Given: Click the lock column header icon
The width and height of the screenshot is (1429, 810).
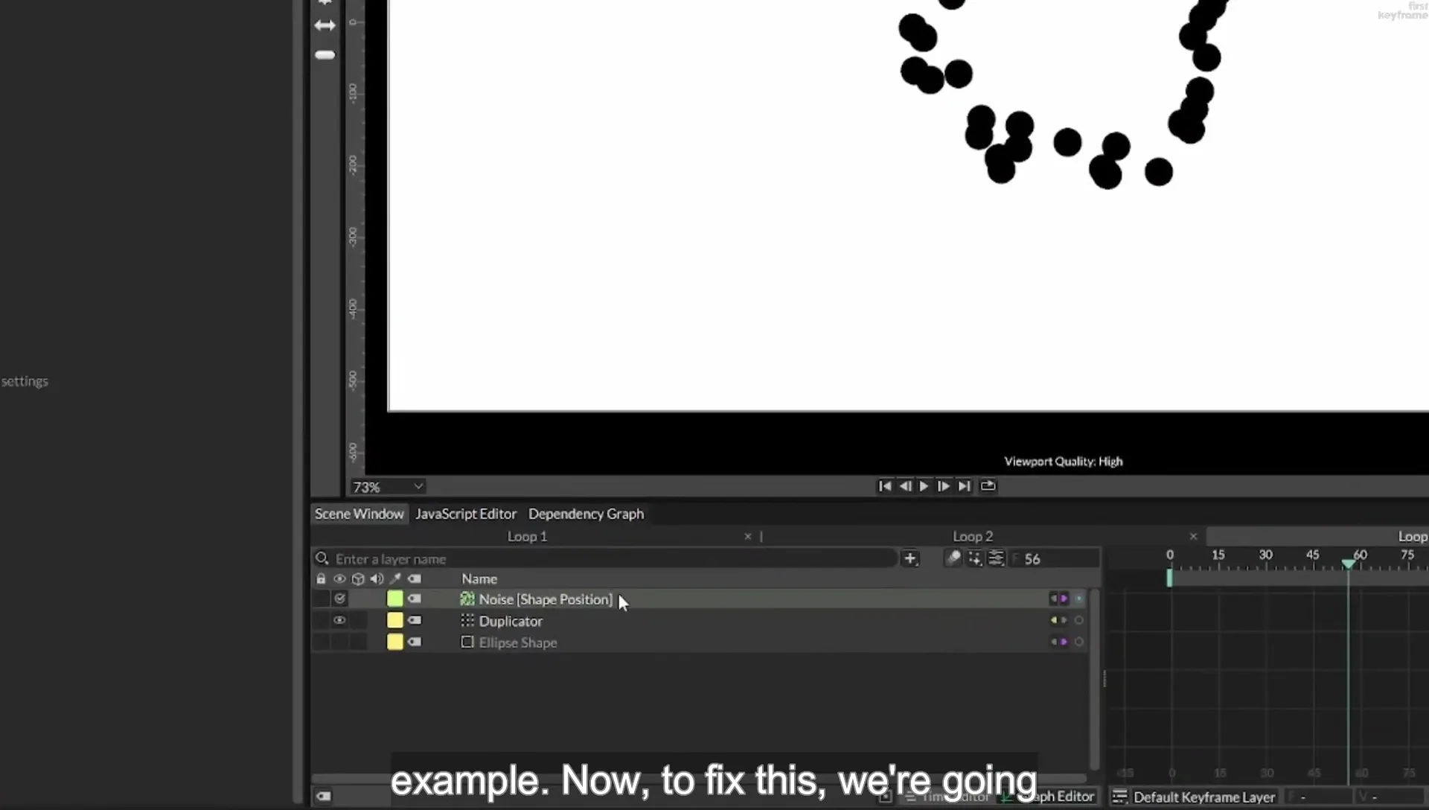Looking at the screenshot, I should (321, 578).
